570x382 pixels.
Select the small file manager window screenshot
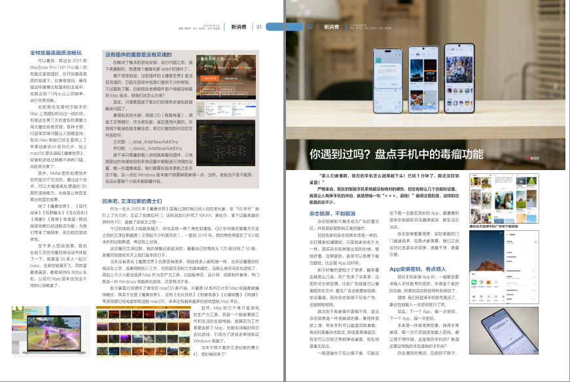(x=226, y=109)
